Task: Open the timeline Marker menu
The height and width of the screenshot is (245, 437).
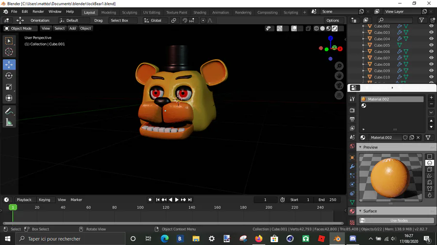Action: pyautogui.click(x=76, y=199)
